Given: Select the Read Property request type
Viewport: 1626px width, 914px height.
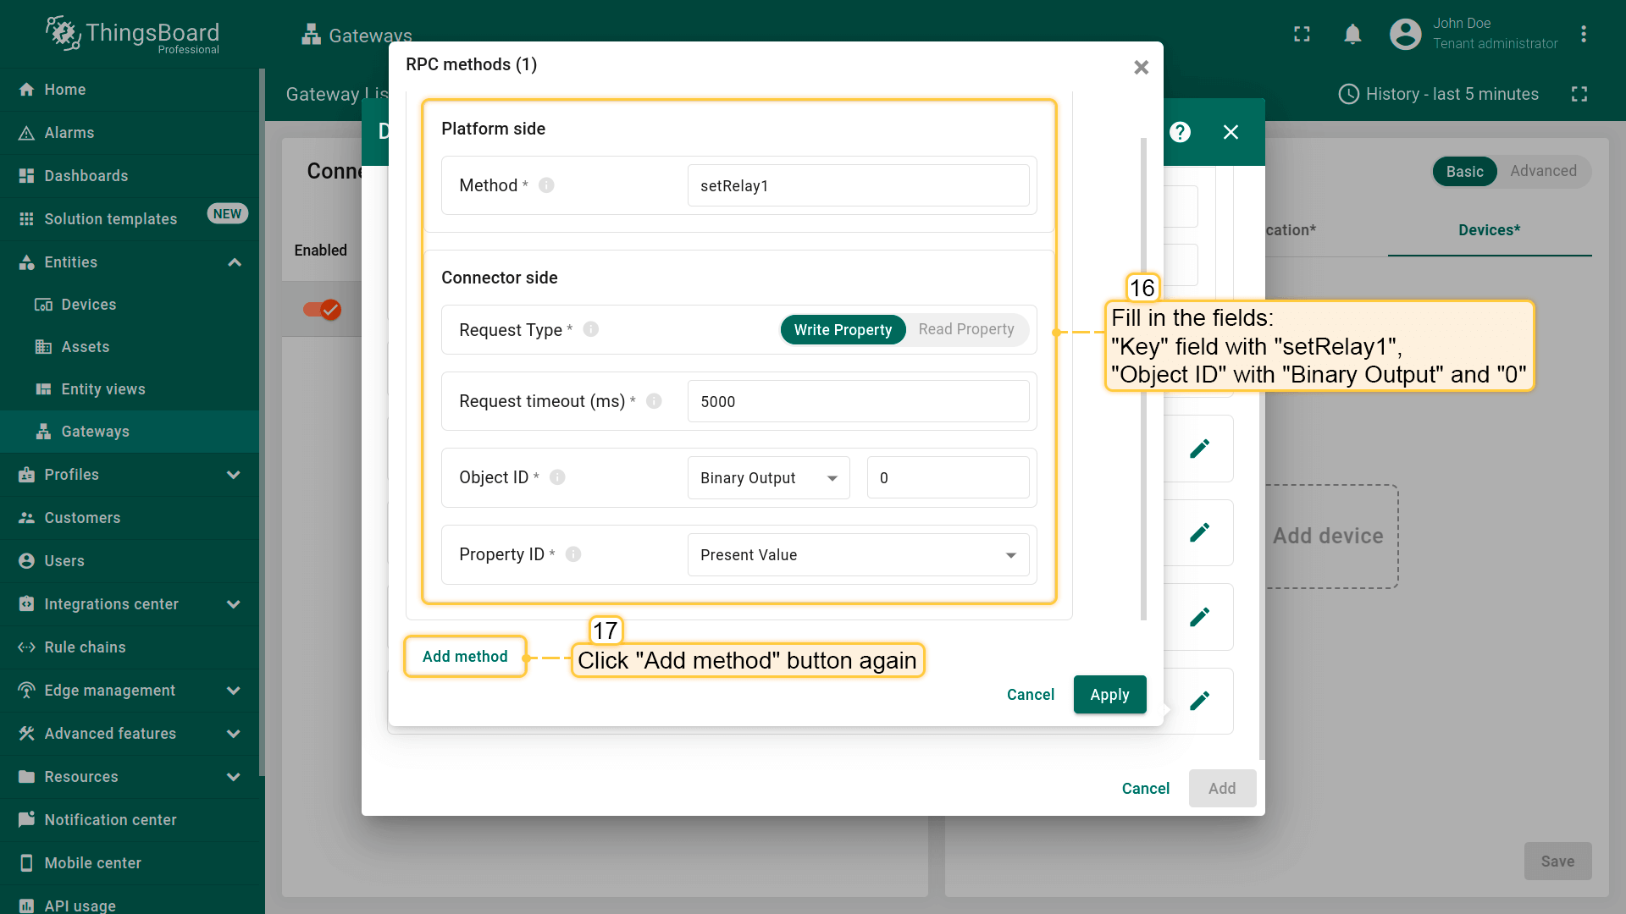Looking at the screenshot, I should coord(966,329).
